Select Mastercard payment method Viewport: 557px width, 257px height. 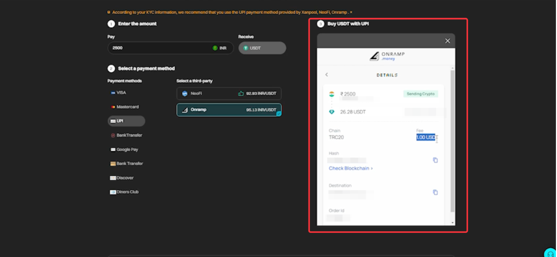point(127,107)
